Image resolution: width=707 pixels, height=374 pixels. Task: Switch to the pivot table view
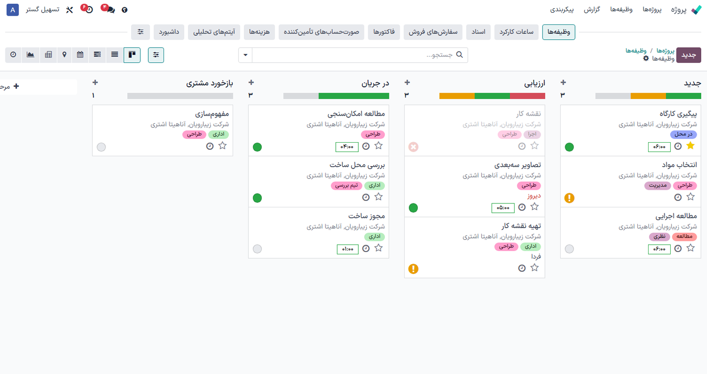tap(48, 55)
